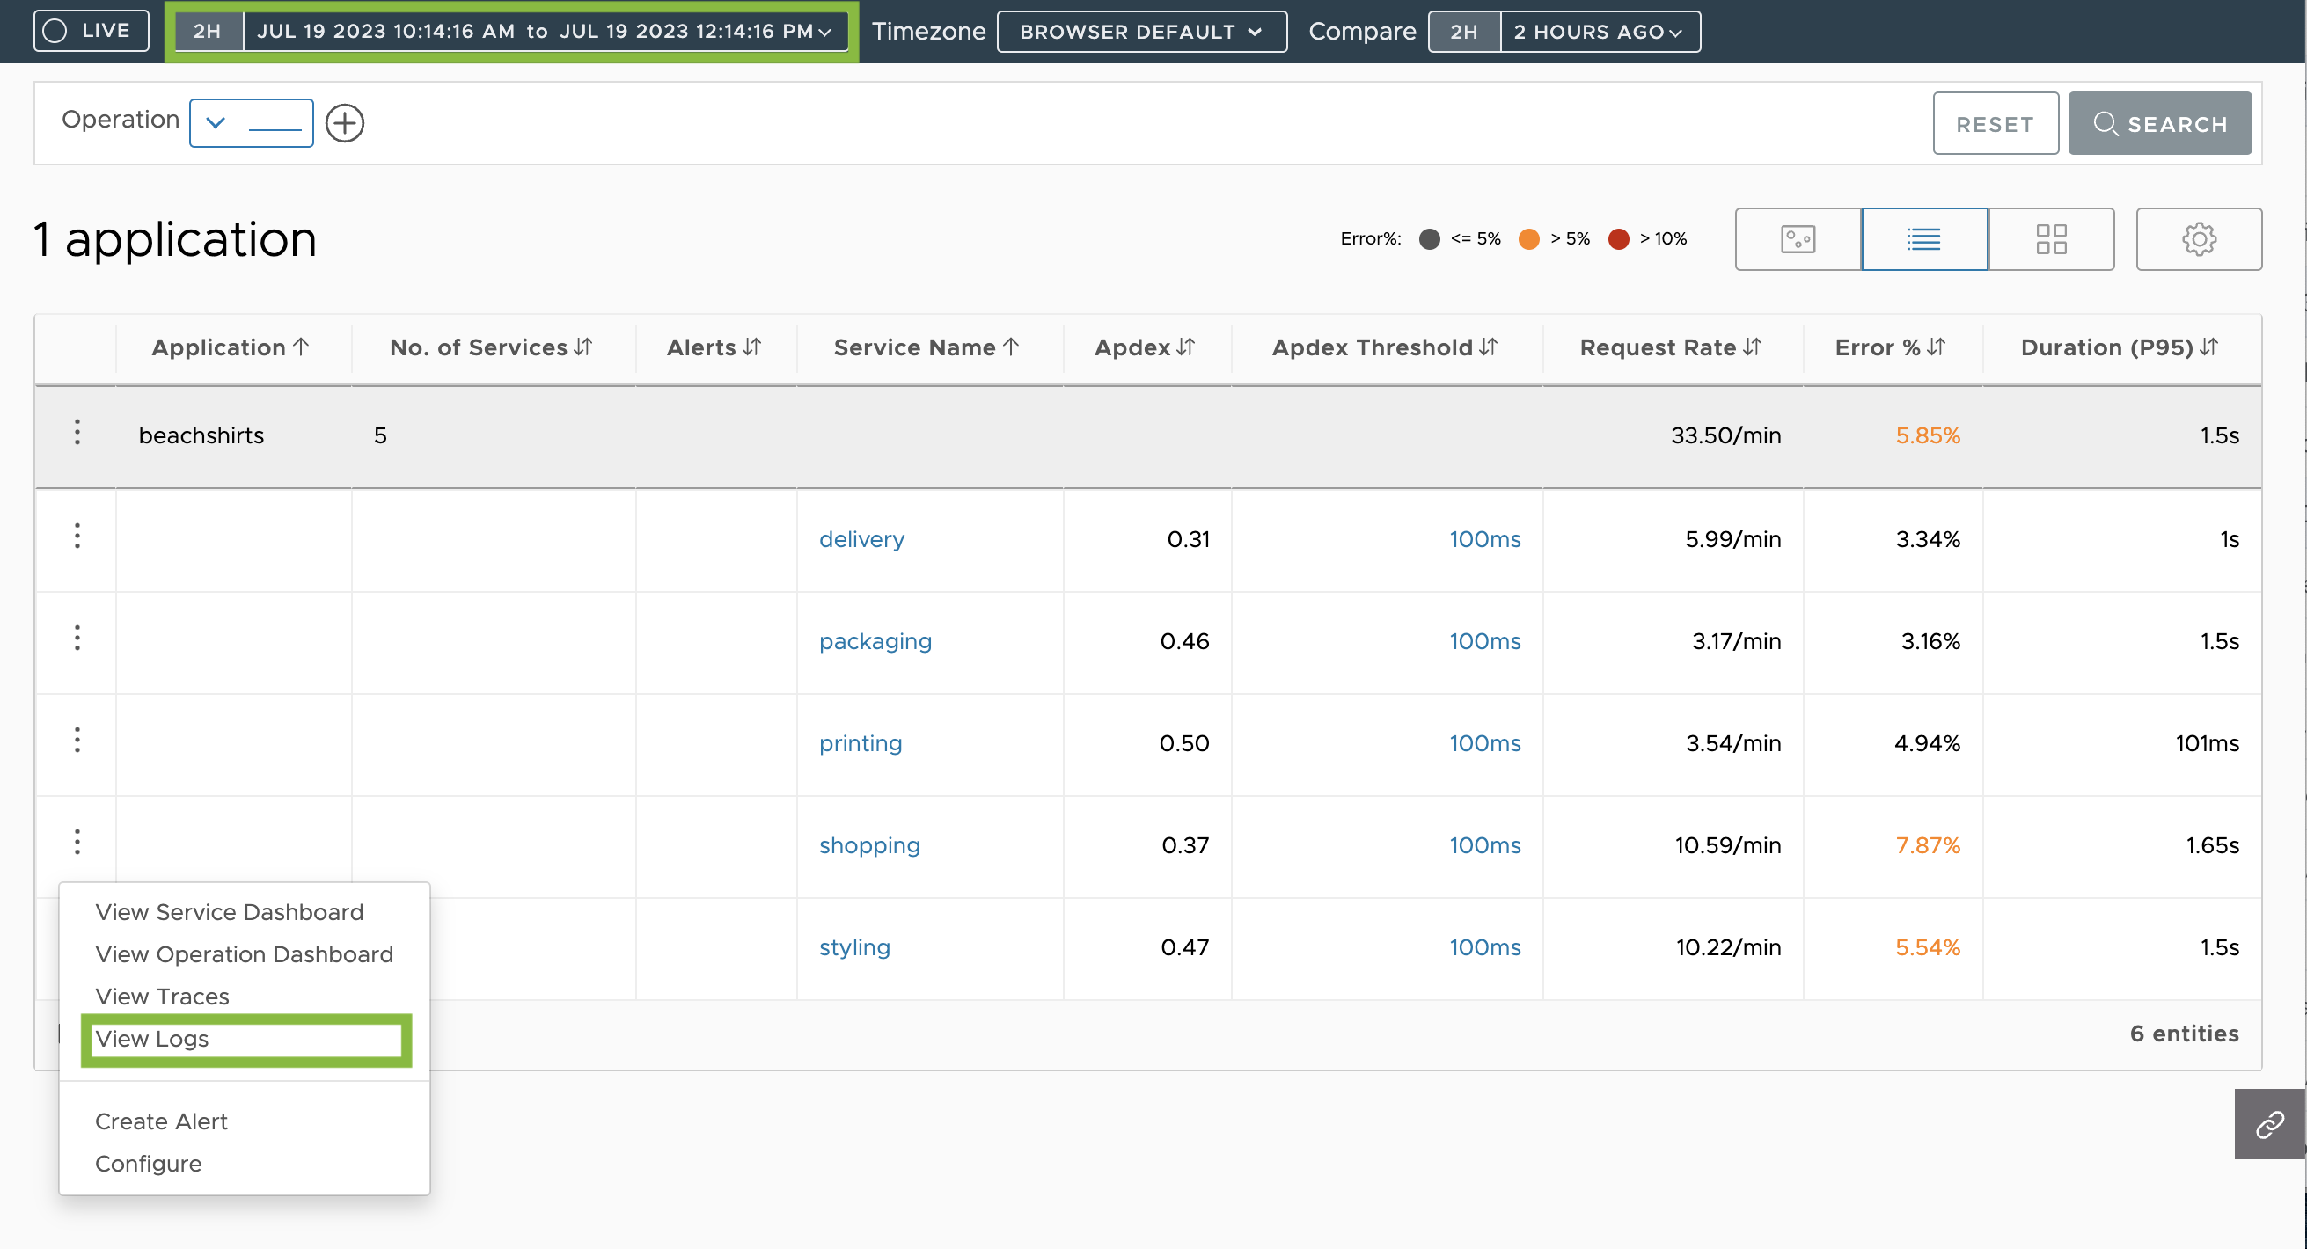Select View Traces context menu item
The image size is (2307, 1249).
[x=162, y=995]
